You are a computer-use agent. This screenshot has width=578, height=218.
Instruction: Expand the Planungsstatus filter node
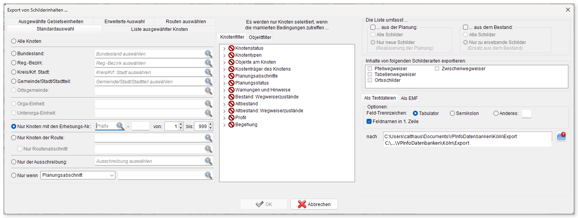[x=225, y=83]
